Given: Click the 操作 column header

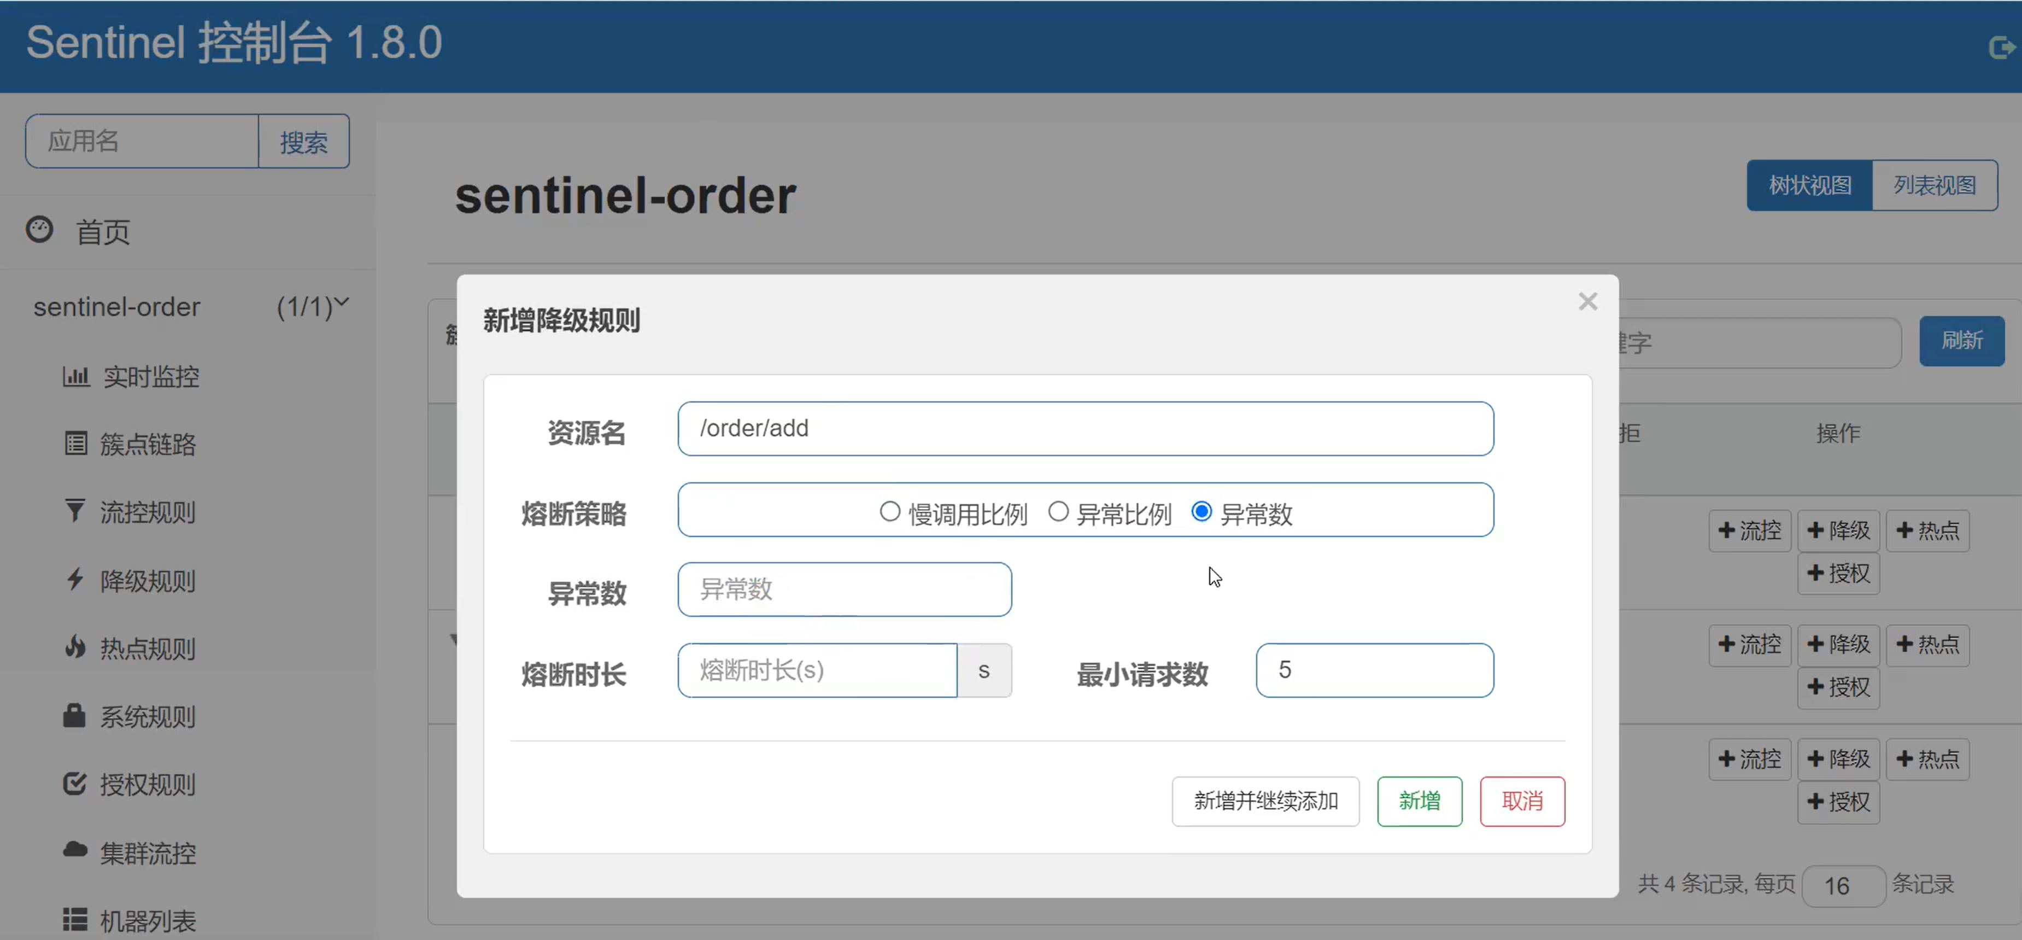Looking at the screenshot, I should coord(1838,433).
